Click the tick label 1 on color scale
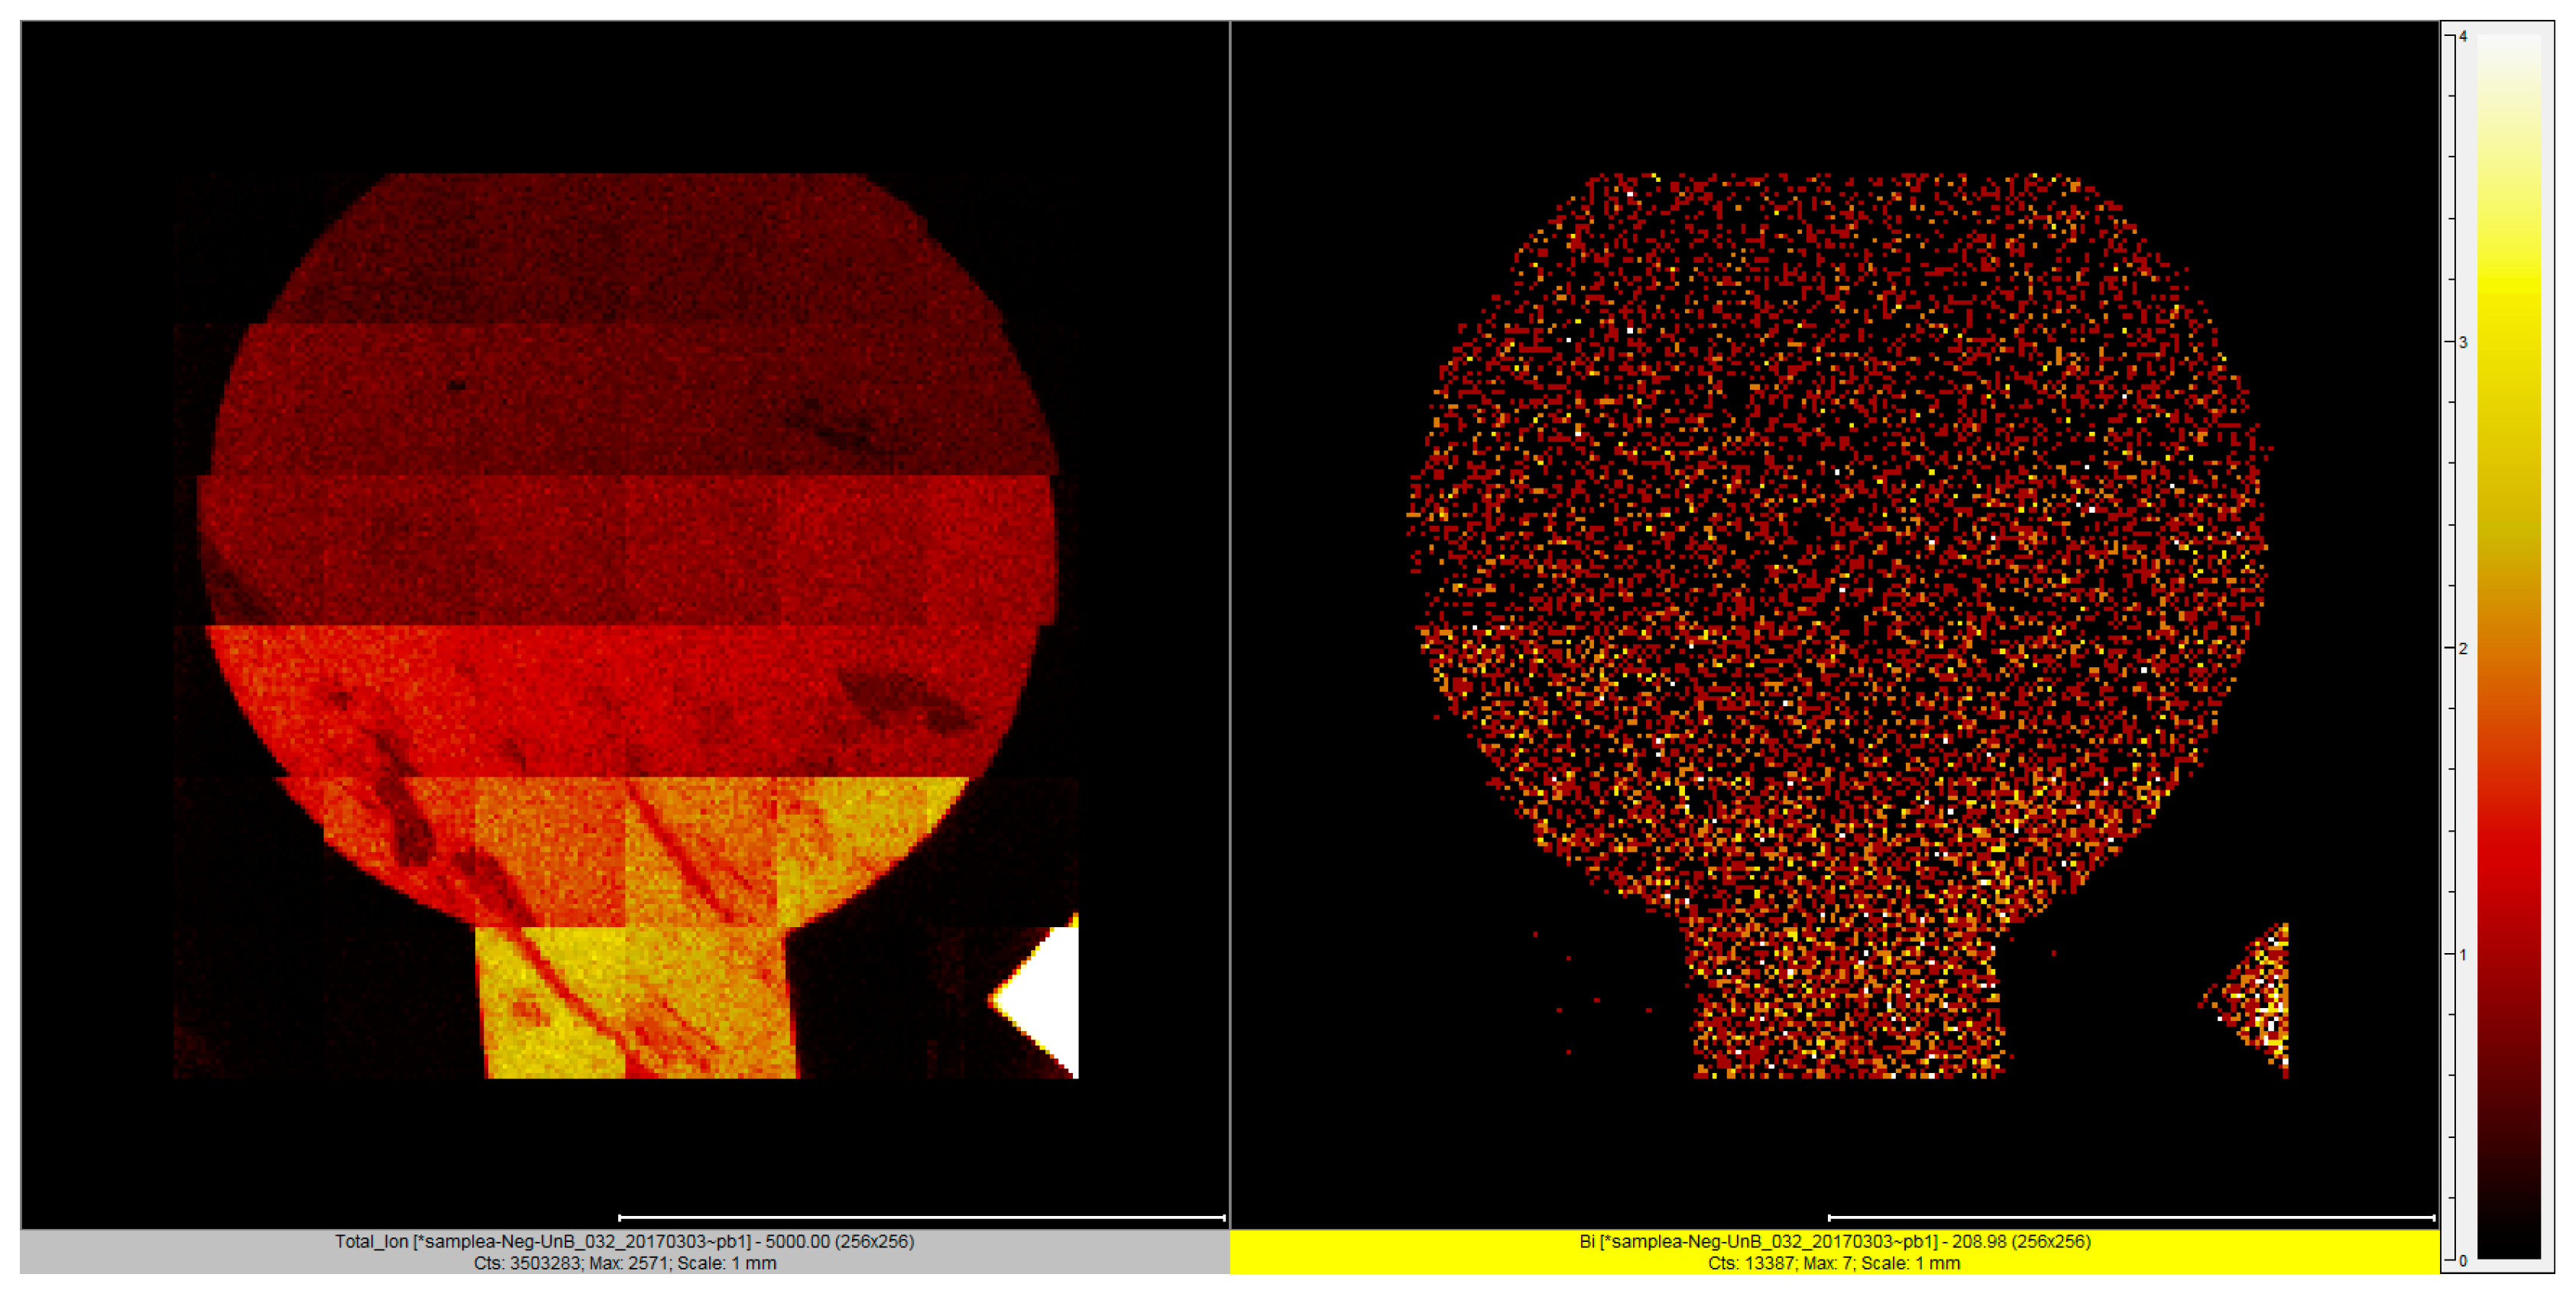 tap(2463, 954)
